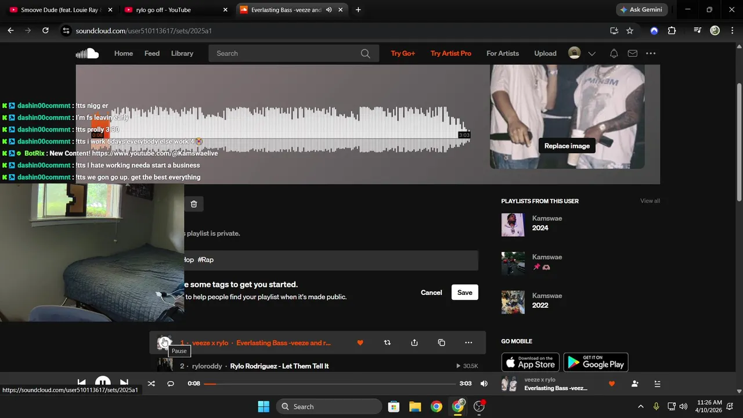
Task: Open the Kamswae emoji-titled playlist thumbnail
Action: point(513,264)
